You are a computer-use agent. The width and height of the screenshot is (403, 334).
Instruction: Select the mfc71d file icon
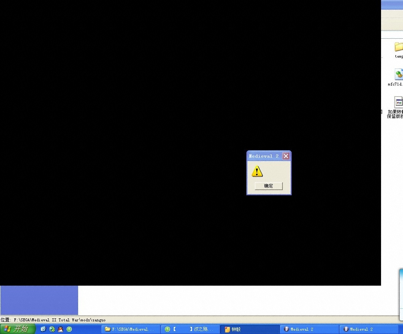point(399,75)
